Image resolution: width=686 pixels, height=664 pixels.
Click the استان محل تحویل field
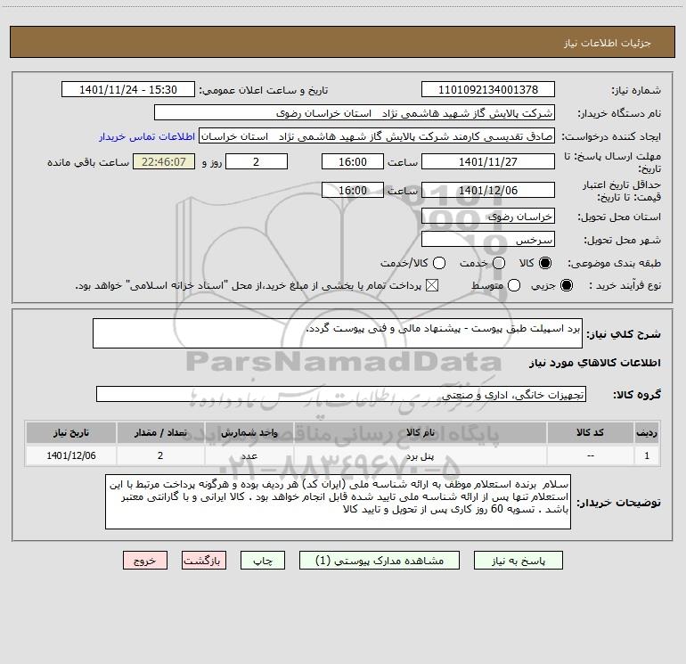pyautogui.click(x=488, y=217)
